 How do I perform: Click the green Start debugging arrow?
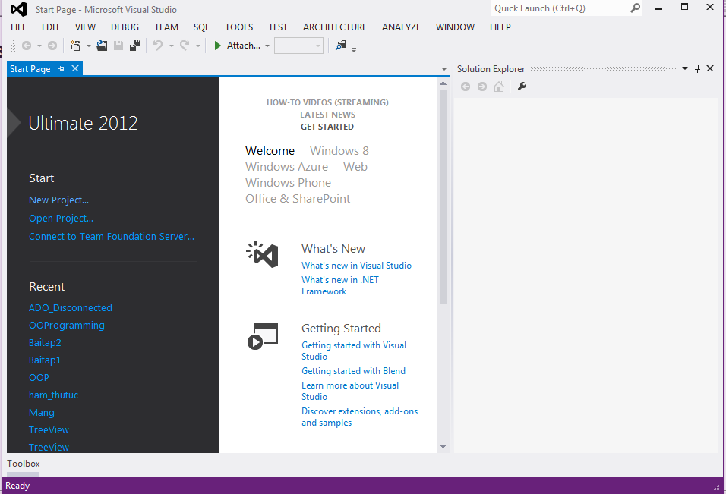click(217, 46)
